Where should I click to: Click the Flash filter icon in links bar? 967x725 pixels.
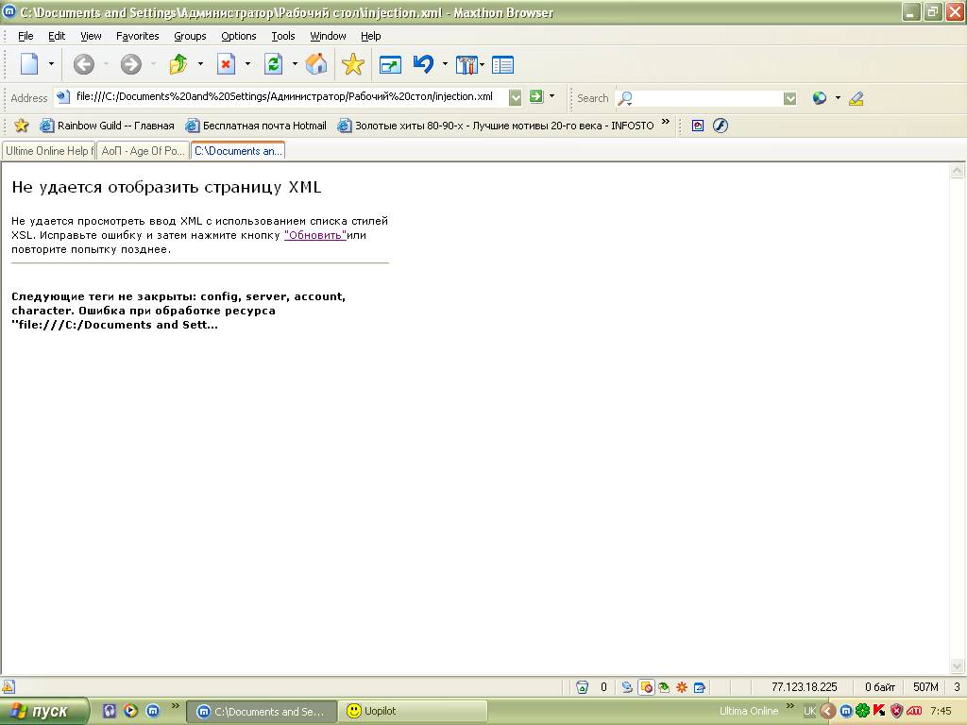click(x=721, y=126)
